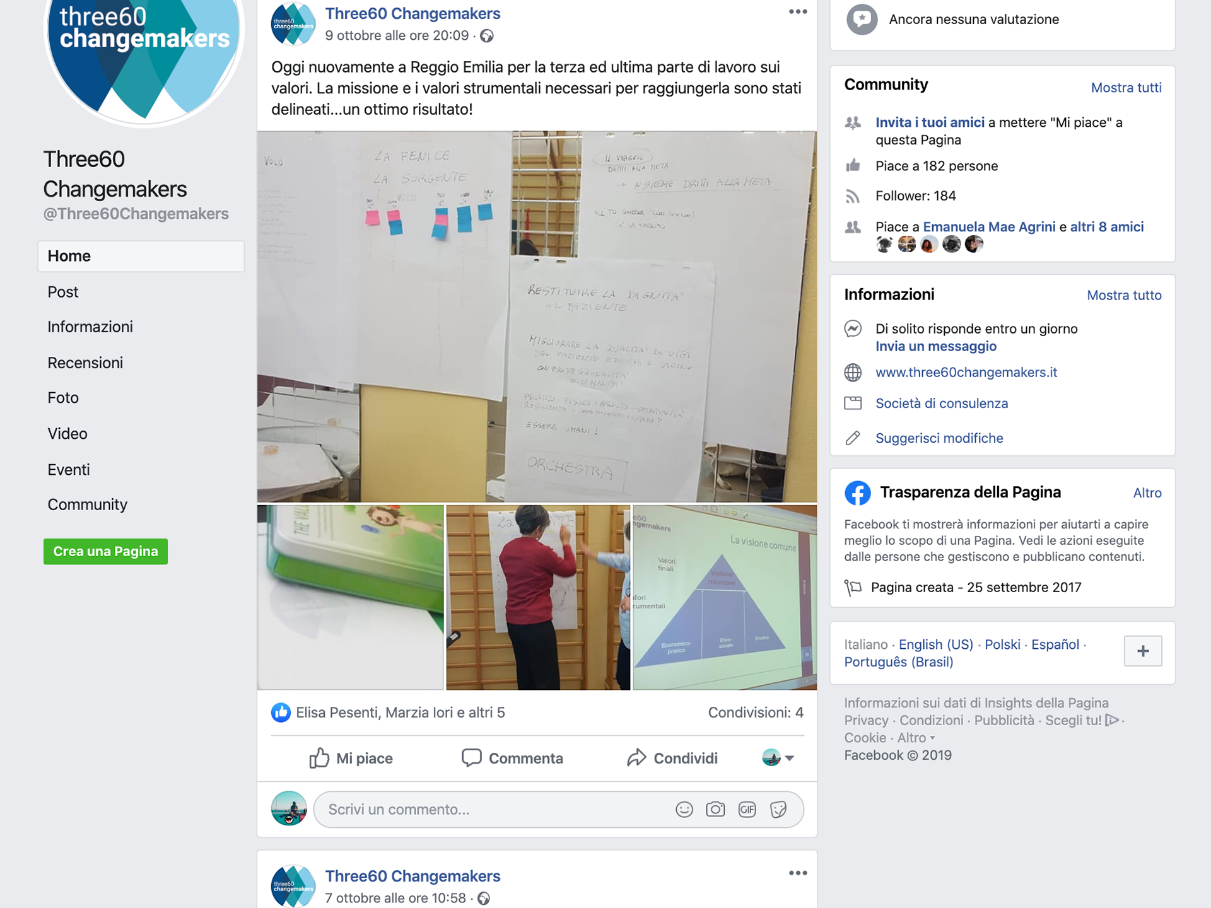
Task: Click the blue like reaction icon
Action: pos(281,713)
